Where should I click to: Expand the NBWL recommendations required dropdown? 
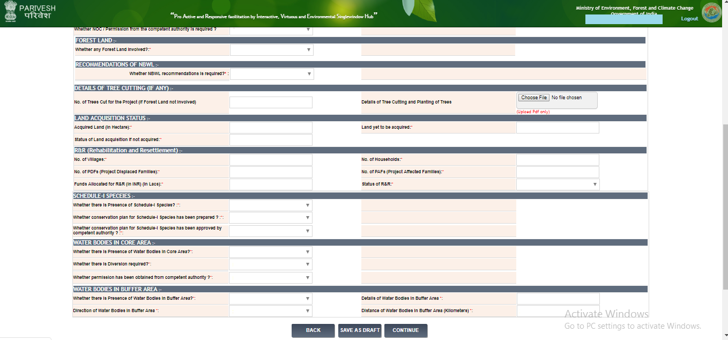tap(272, 74)
